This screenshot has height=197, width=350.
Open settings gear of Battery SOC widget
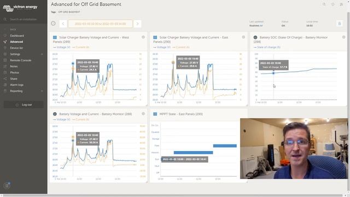click(344, 37)
